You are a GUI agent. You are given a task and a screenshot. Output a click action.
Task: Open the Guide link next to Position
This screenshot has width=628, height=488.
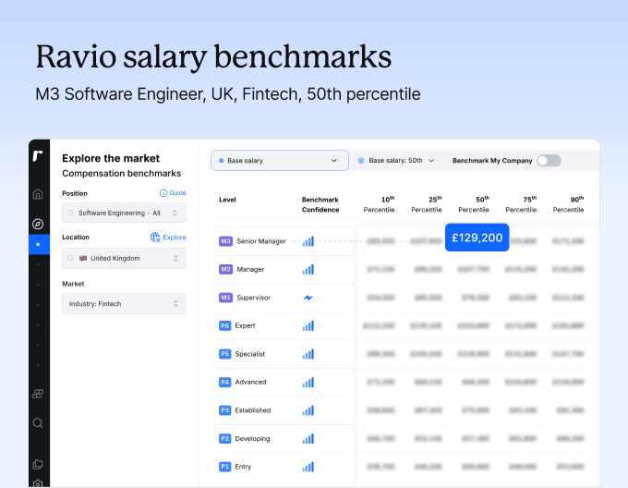coord(173,193)
